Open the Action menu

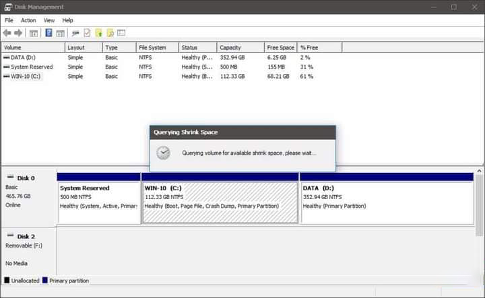[x=28, y=20]
